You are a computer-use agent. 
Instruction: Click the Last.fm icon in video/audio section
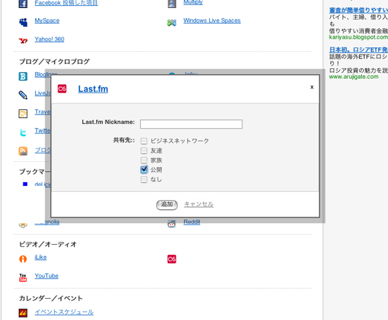(x=172, y=259)
